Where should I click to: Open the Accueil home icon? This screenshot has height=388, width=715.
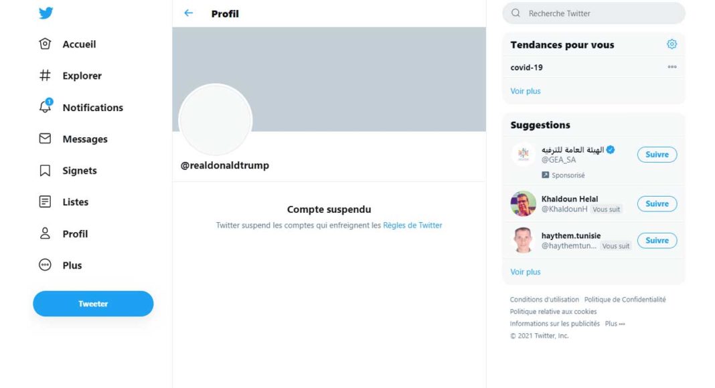(45, 43)
